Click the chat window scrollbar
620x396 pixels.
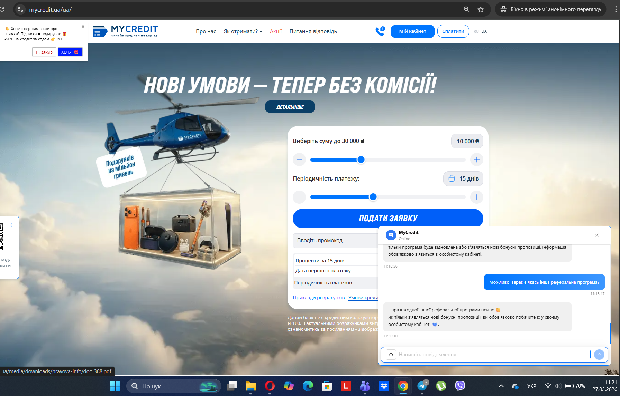pos(610,333)
